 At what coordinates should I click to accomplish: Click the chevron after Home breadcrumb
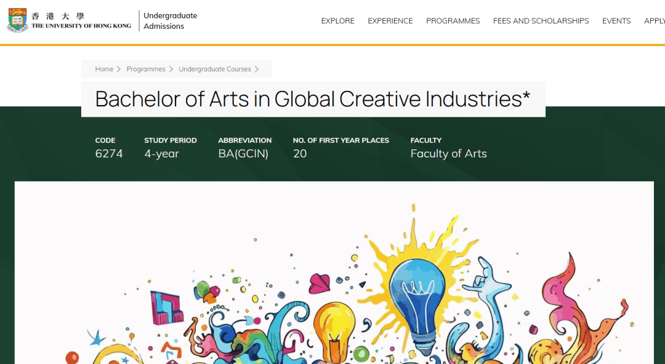119,69
